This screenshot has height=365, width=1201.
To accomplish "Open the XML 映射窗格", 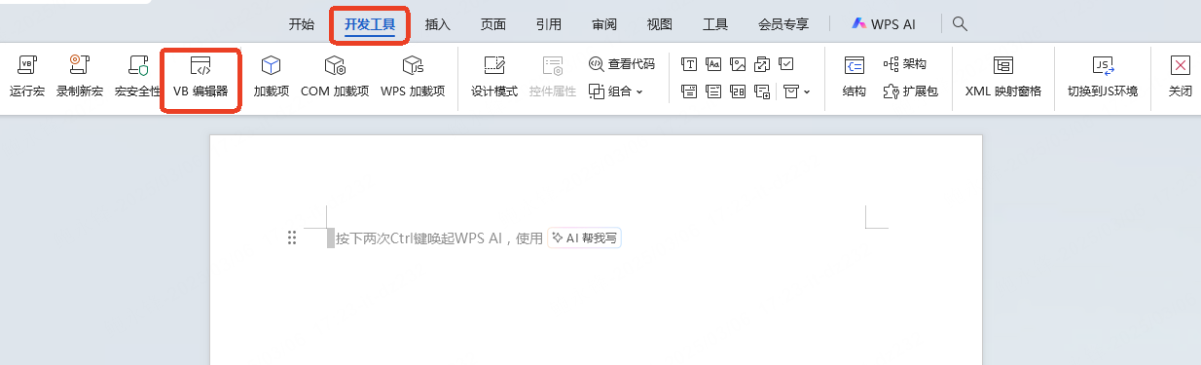I will (x=1003, y=78).
